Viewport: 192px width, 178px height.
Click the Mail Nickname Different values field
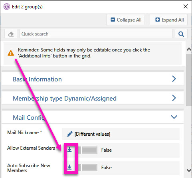click(x=121, y=134)
